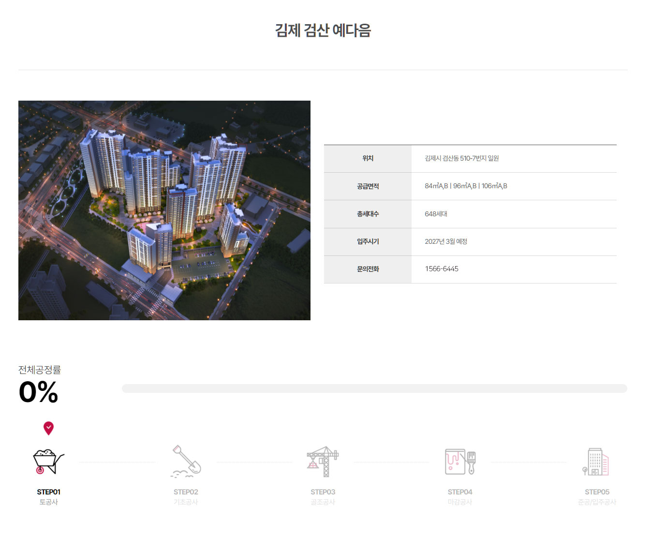Screen dimensions: 651x537
Task: Click the 0% progress value
Action: 39,392
